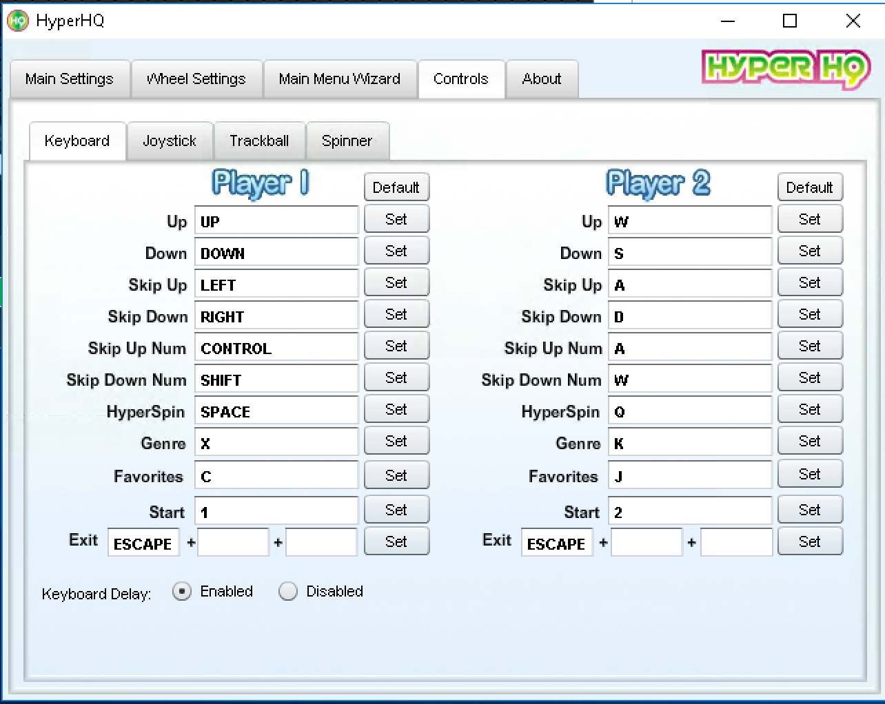
Task: Click Player 2 HyperSpin field Q
Action: pyautogui.click(x=690, y=411)
